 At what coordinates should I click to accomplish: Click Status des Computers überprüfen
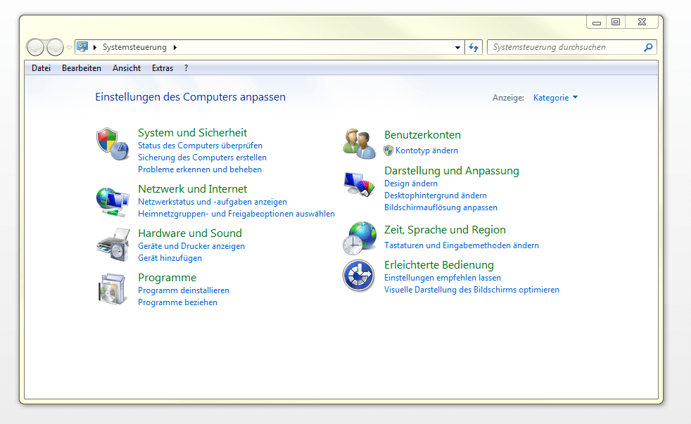tap(200, 146)
